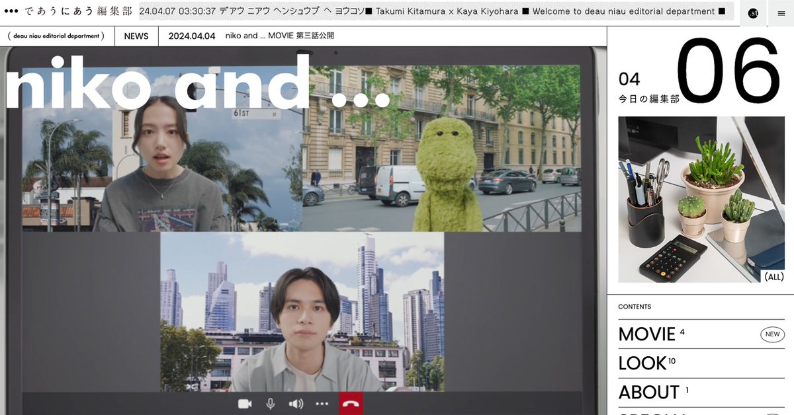The height and width of the screenshot is (415, 794).
Task: Click the speaker volume icon in call bar
Action: point(296,403)
